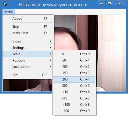Image resolution: width=128 pixels, height=117 pixels.
Task: Open the Menu item in the menu bar
Action: tap(9, 12)
